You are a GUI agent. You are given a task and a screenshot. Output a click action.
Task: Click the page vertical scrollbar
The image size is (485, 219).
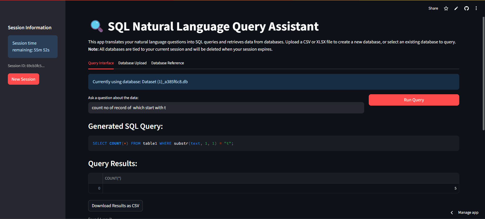(483, 74)
